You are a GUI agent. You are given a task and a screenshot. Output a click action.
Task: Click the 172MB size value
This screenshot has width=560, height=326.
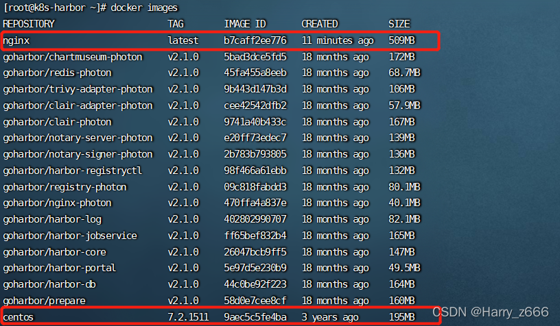(x=401, y=57)
